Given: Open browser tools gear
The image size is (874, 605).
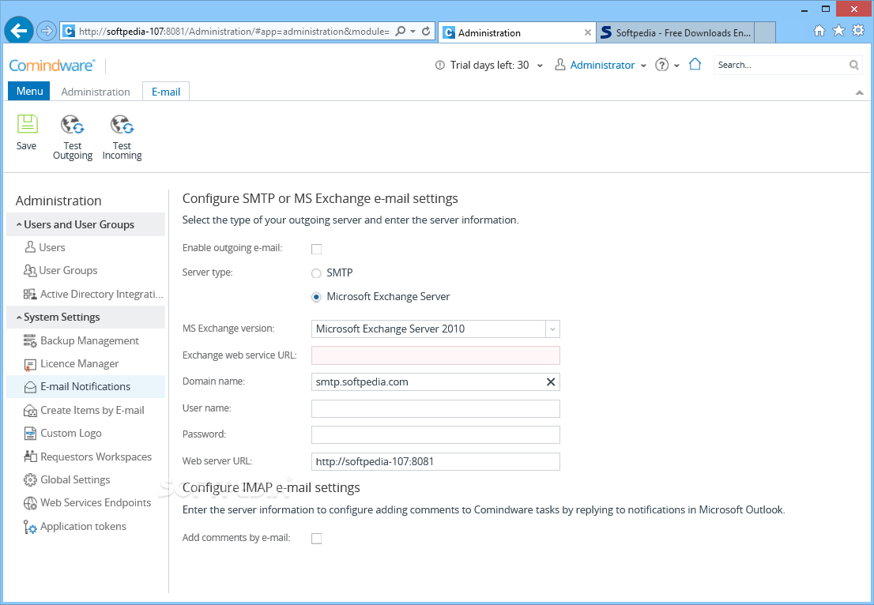Looking at the screenshot, I should 858,30.
